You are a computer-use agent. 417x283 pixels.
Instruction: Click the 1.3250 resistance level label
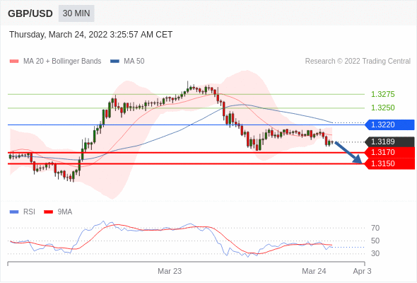pos(382,108)
